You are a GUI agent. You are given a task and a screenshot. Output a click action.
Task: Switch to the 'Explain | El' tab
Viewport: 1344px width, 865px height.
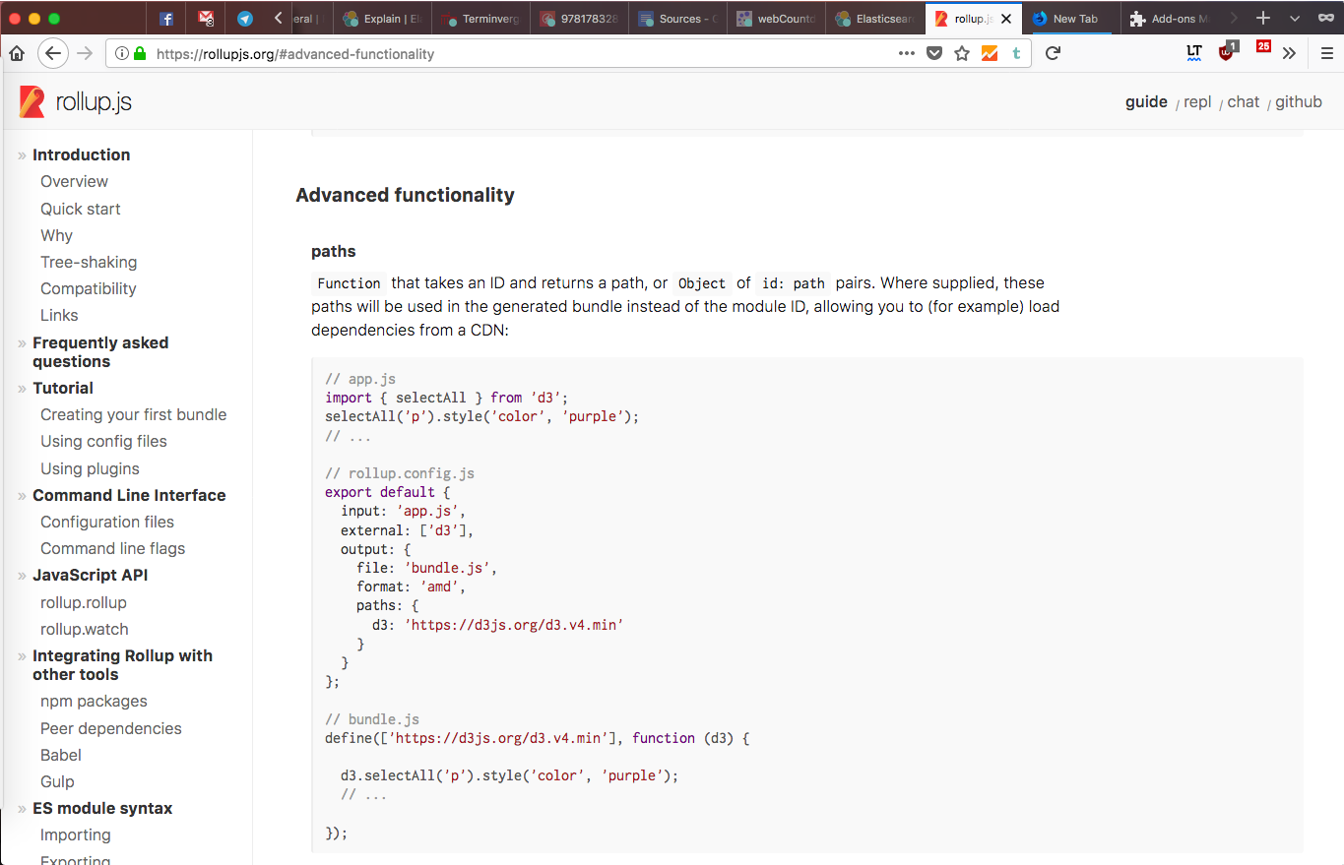(382, 19)
